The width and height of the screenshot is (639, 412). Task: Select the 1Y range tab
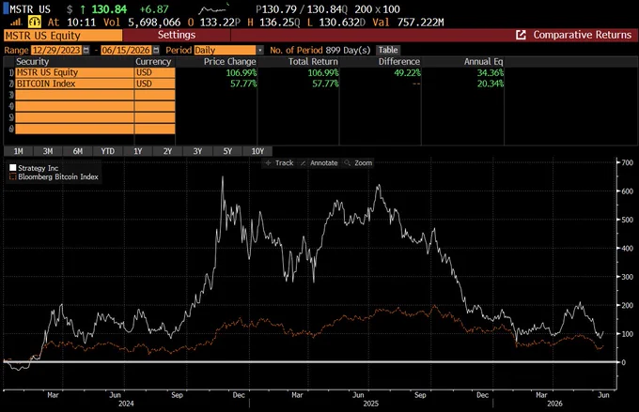tap(138, 151)
